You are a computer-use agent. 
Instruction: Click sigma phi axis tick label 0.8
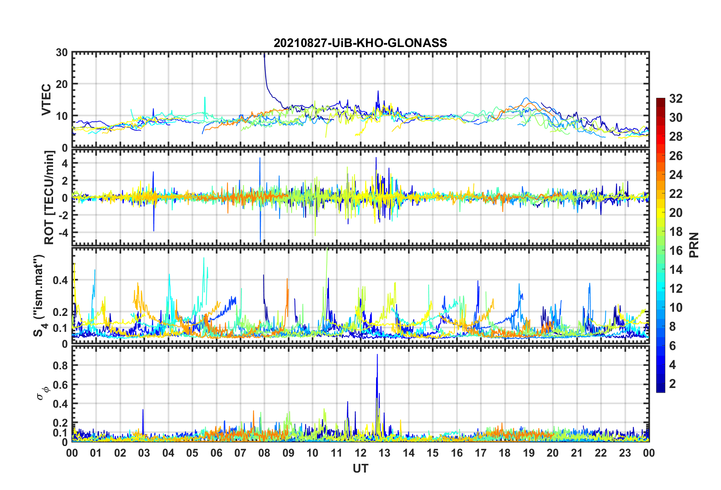tap(61, 365)
